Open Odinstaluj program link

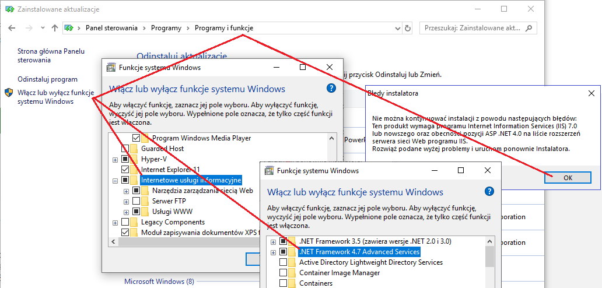pyautogui.click(x=48, y=79)
